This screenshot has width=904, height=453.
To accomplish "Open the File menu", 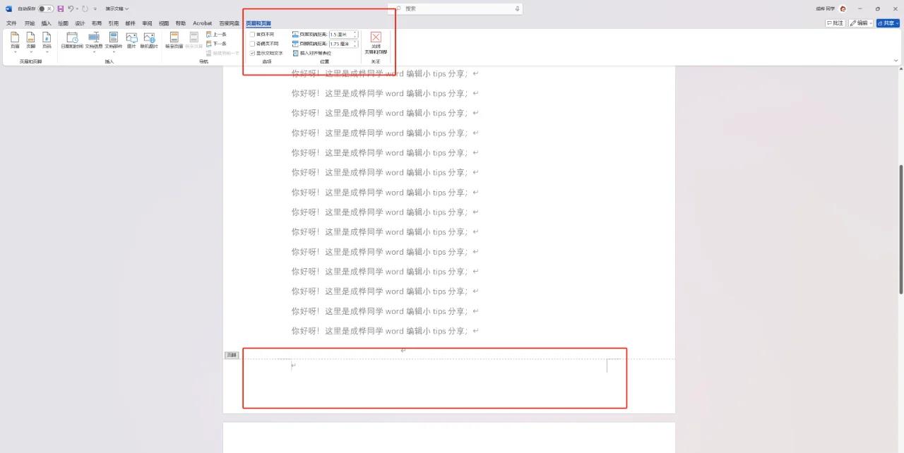I will tap(11, 23).
